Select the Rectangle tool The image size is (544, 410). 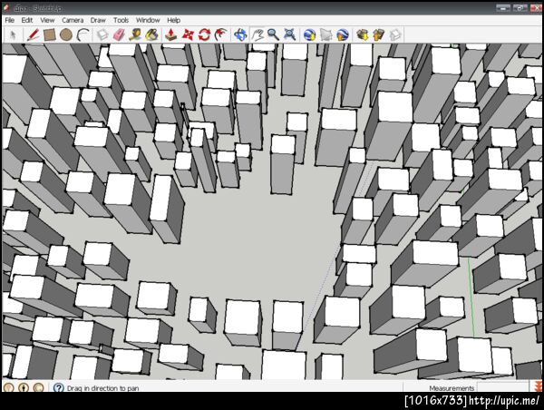50,34
